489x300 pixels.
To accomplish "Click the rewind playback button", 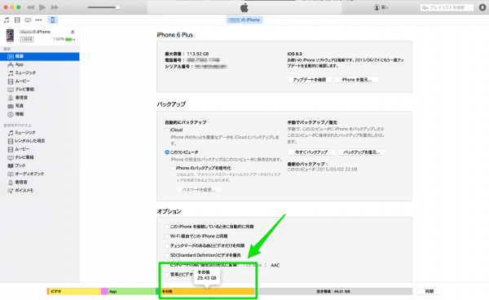I will (x=30, y=7).
